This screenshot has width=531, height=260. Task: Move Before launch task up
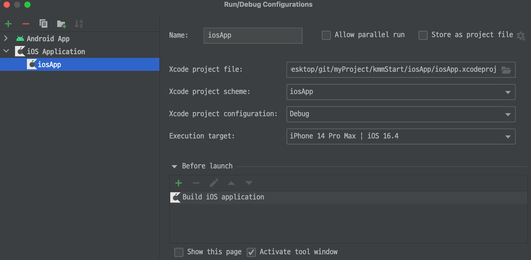(231, 183)
